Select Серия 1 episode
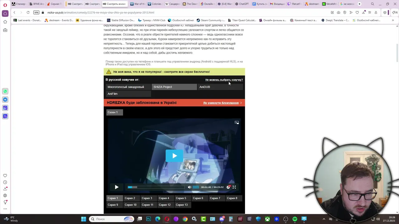399x224 pixels. pos(114,198)
